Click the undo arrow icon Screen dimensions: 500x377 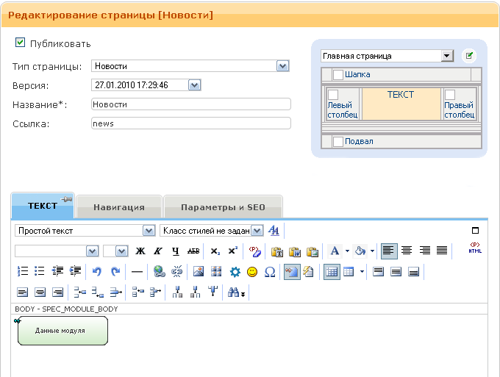tap(97, 271)
